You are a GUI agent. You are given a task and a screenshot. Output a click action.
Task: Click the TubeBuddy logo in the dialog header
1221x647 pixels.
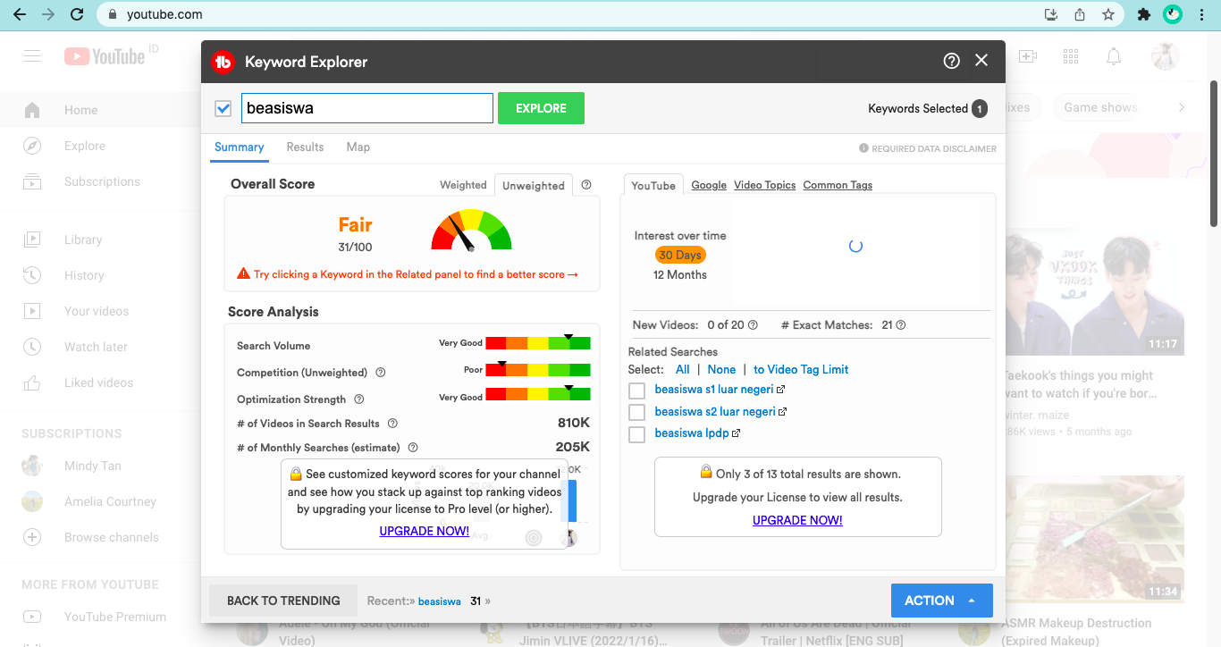click(x=223, y=62)
